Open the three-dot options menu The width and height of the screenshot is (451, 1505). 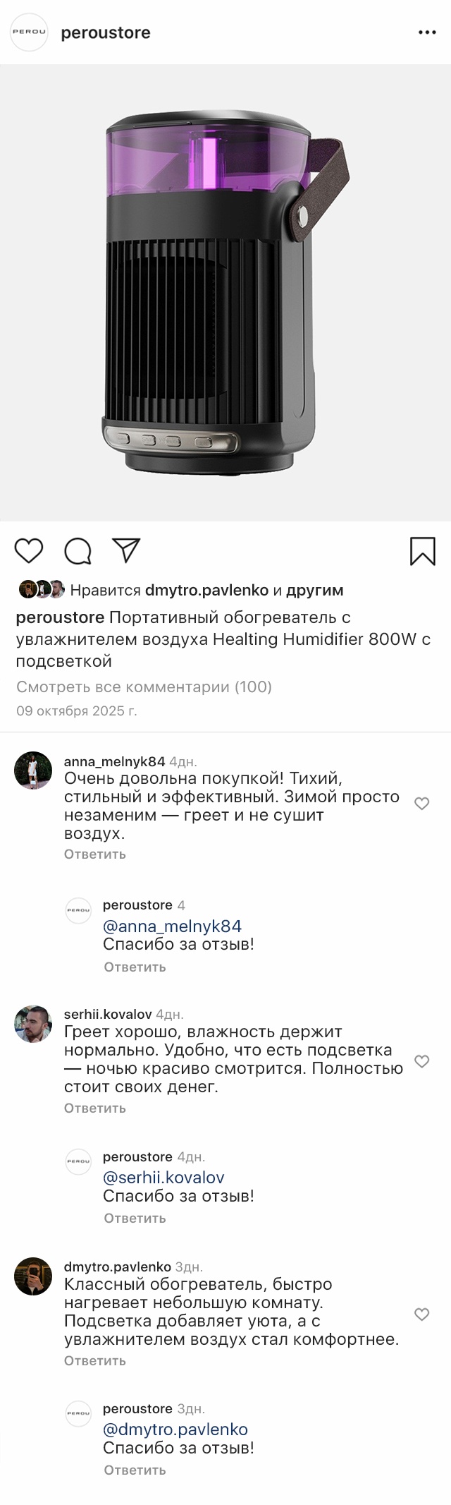427,32
